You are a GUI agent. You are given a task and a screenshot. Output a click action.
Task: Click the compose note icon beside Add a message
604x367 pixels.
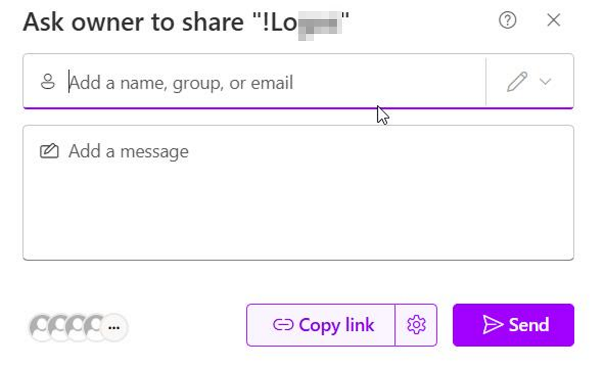pos(49,151)
